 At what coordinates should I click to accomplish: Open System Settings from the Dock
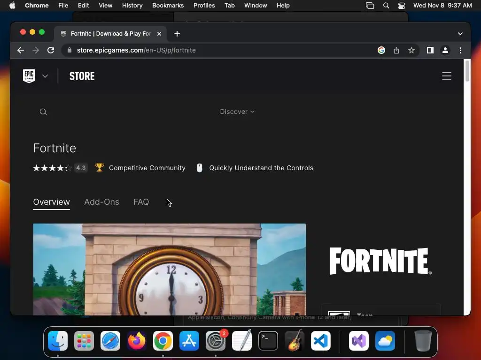pos(215,341)
